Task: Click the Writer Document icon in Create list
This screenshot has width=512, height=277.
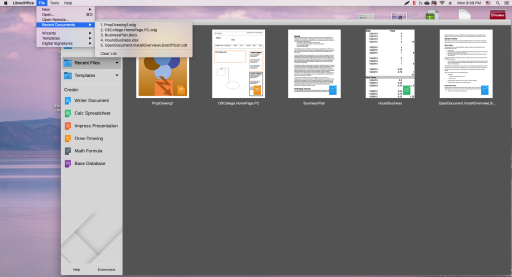Action: (x=68, y=100)
